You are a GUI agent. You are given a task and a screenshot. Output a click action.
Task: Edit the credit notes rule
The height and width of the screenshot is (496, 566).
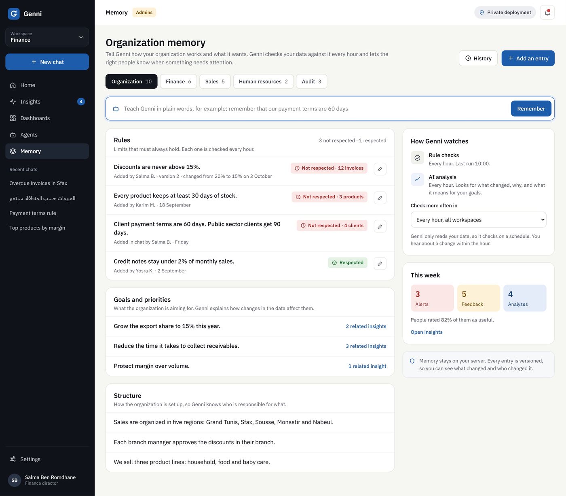(380, 264)
